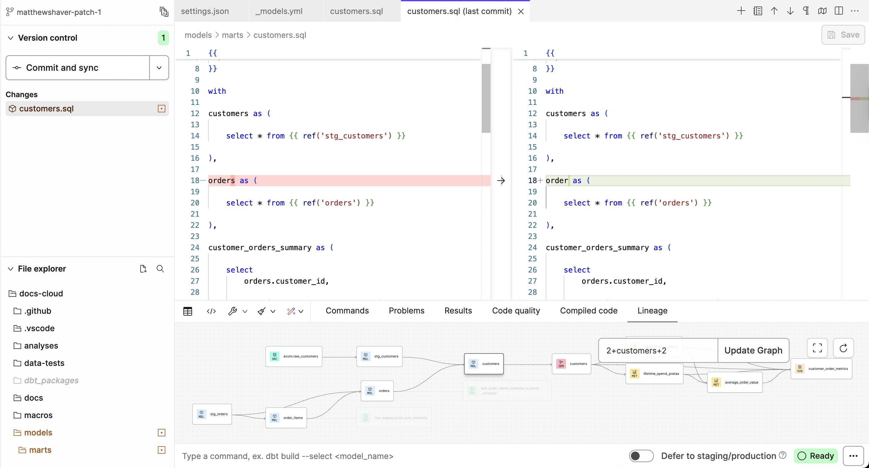Open the results preview table icon
This screenshot has width=869, height=468.
pyautogui.click(x=187, y=311)
